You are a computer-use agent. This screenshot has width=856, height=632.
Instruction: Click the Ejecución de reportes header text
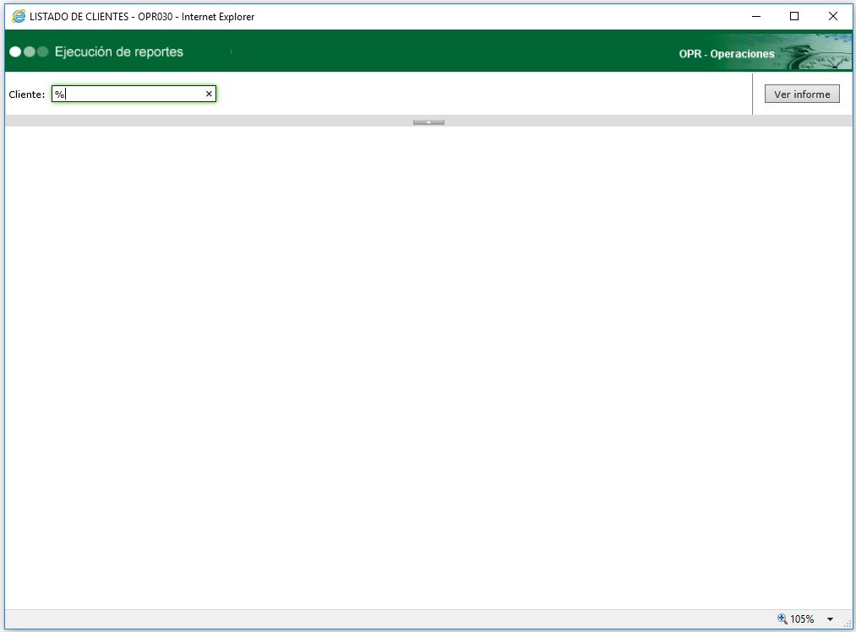pos(119,51)
